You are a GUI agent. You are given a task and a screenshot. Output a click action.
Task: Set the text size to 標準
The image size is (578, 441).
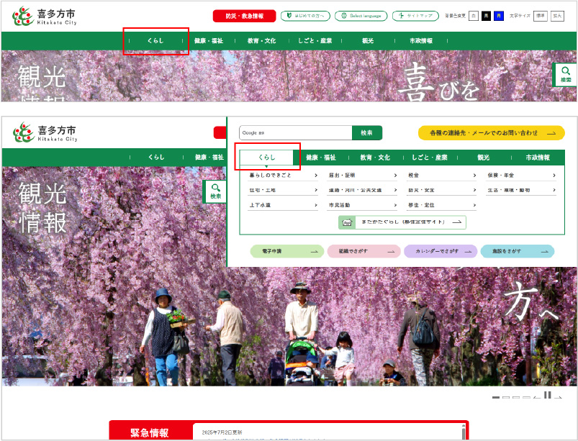point(540,16)
